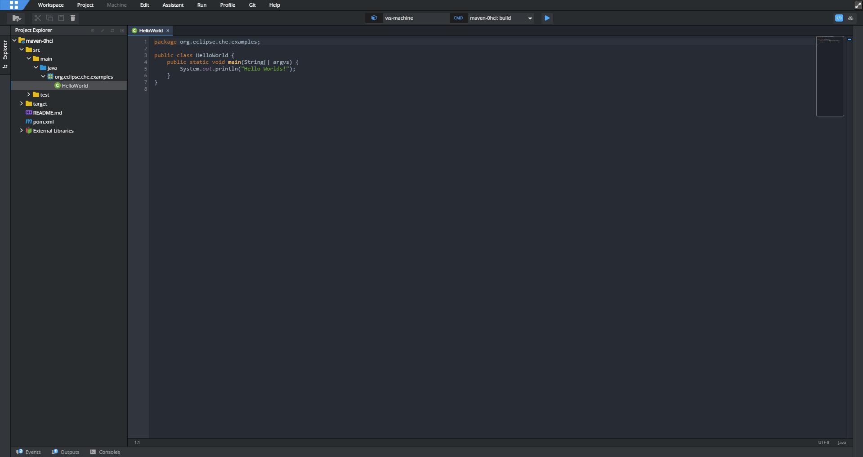This screenshot has width=863, height=457.
Task: Click the Delete trash can icon
Action: [x=73, y=18]
